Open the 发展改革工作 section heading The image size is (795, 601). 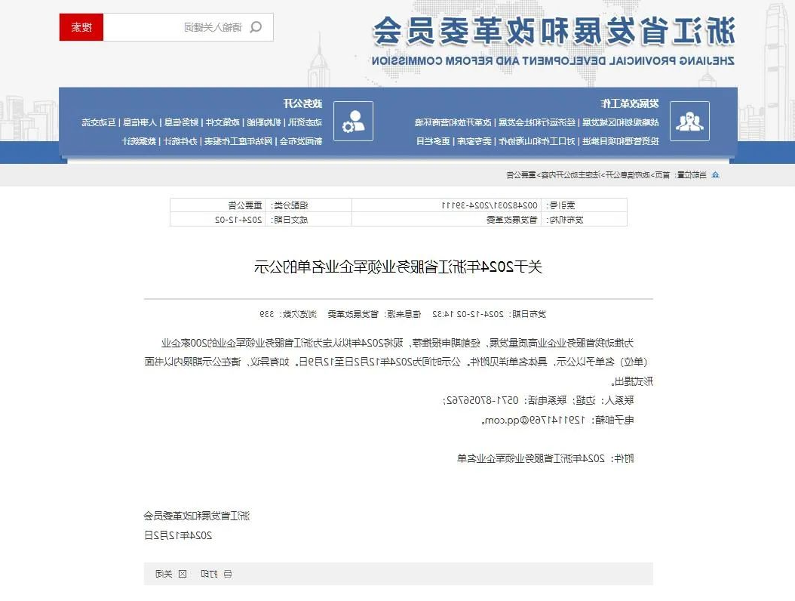click(630, 103)
